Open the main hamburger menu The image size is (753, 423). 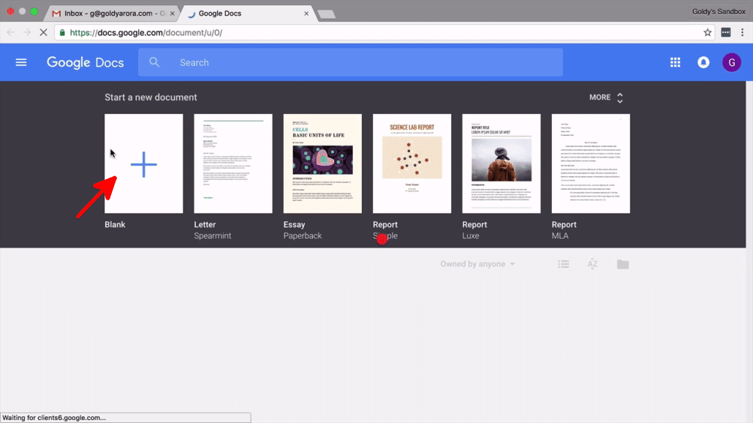(x=21, y=62)
